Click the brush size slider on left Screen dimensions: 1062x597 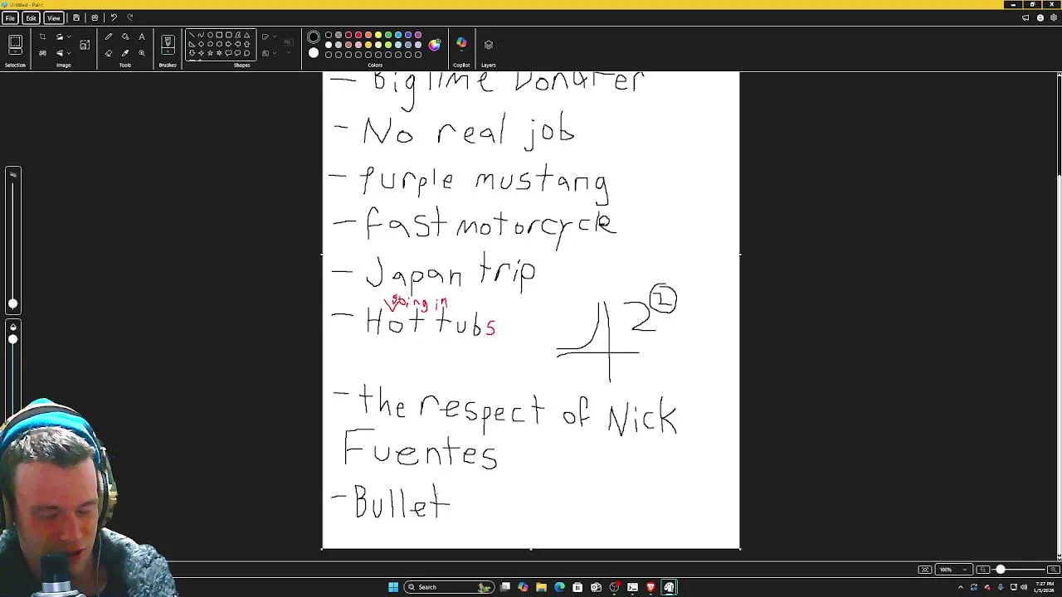(12, 303)
